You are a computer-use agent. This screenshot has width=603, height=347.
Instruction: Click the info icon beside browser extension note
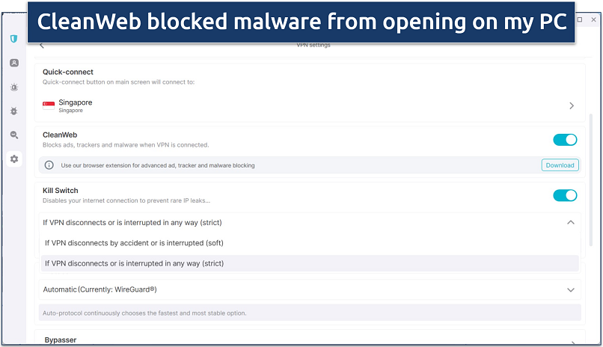point(49,165)
